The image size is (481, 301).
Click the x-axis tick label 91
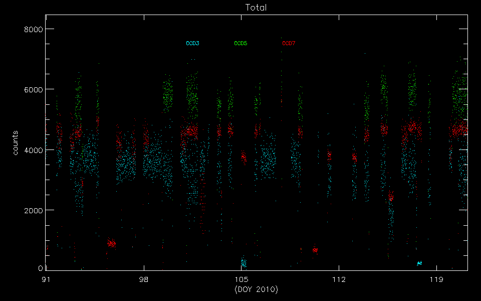[x=46, y=279]
